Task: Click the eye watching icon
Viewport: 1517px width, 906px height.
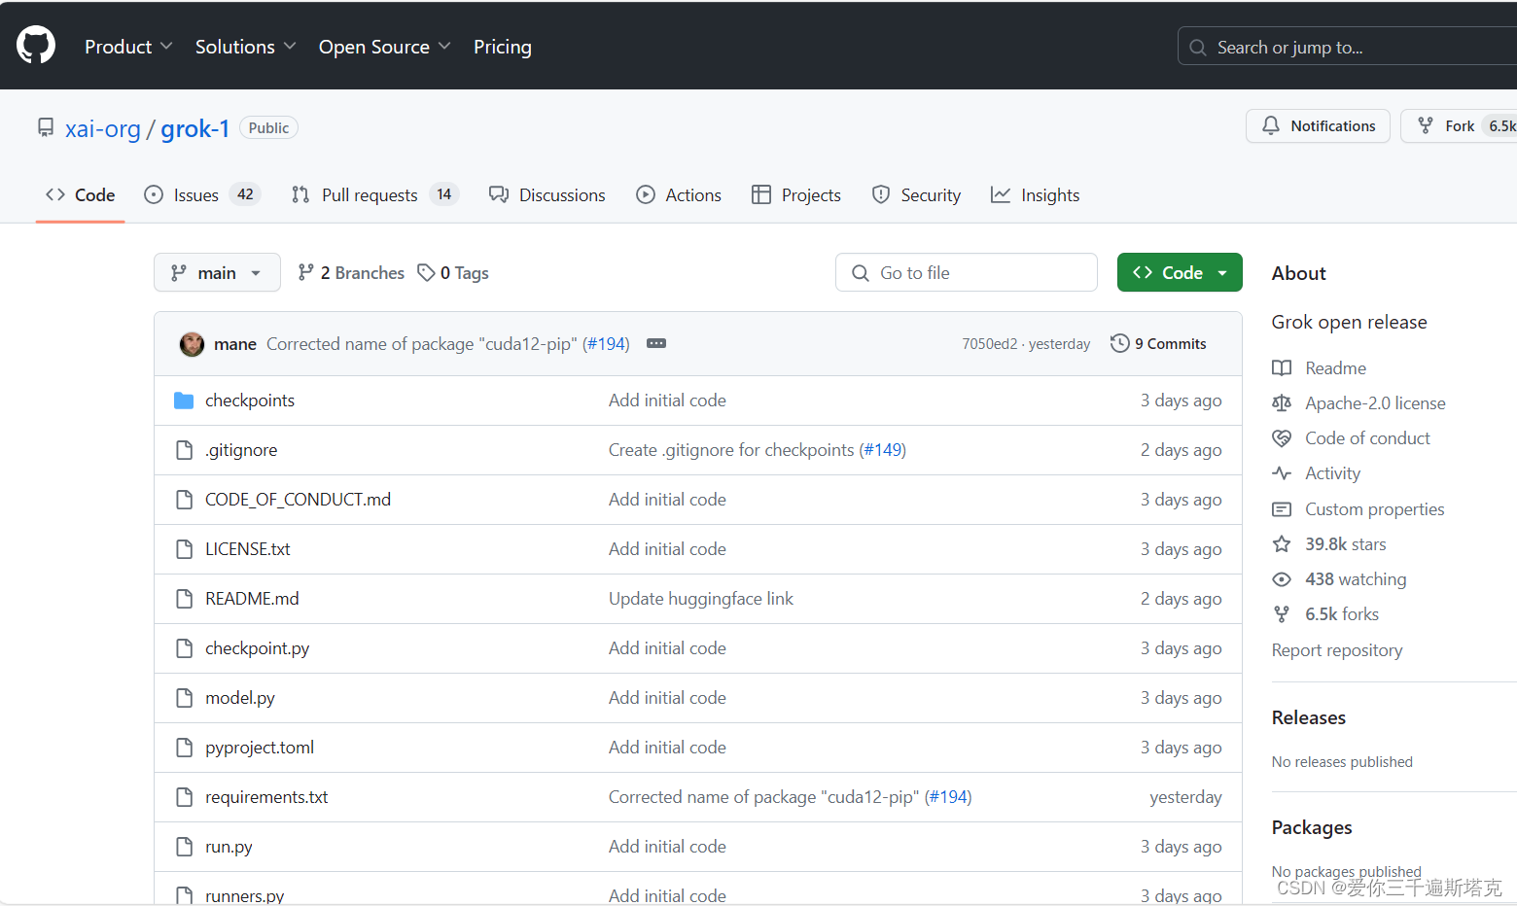Action: click(x=1282, y=579)
